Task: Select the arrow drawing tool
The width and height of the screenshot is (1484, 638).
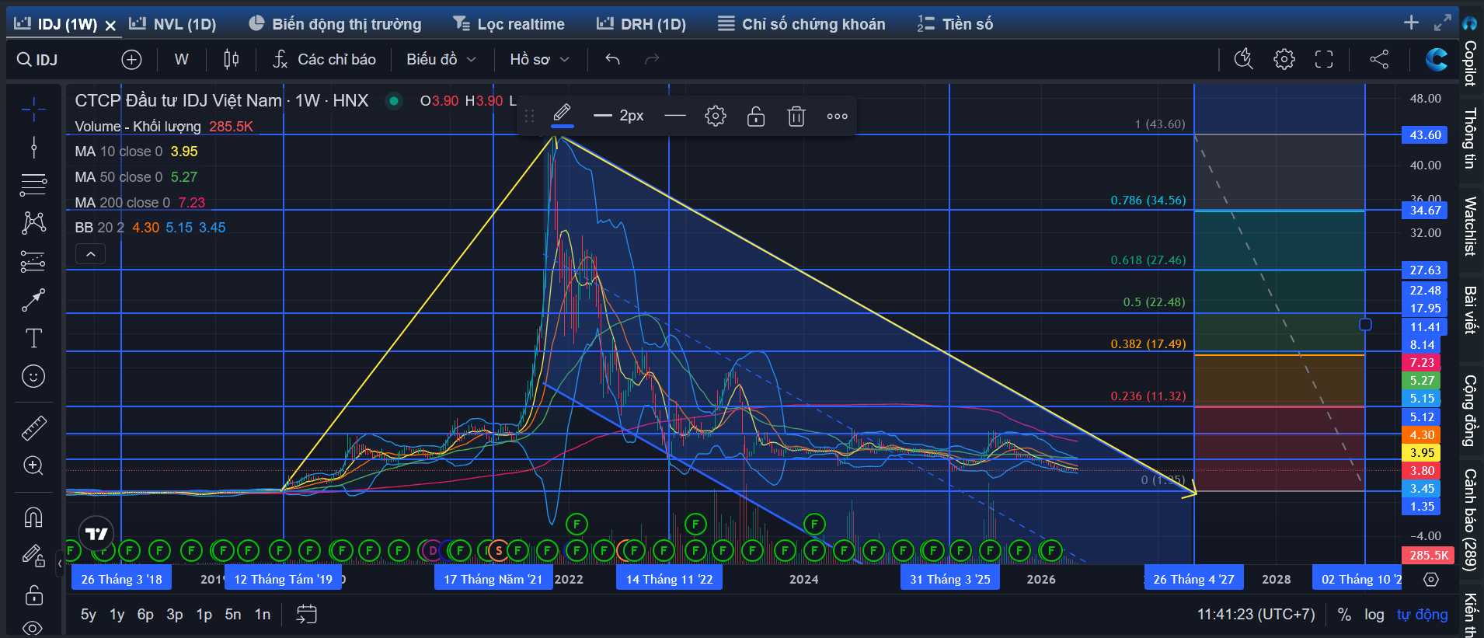Action: (x=33, y=300)
